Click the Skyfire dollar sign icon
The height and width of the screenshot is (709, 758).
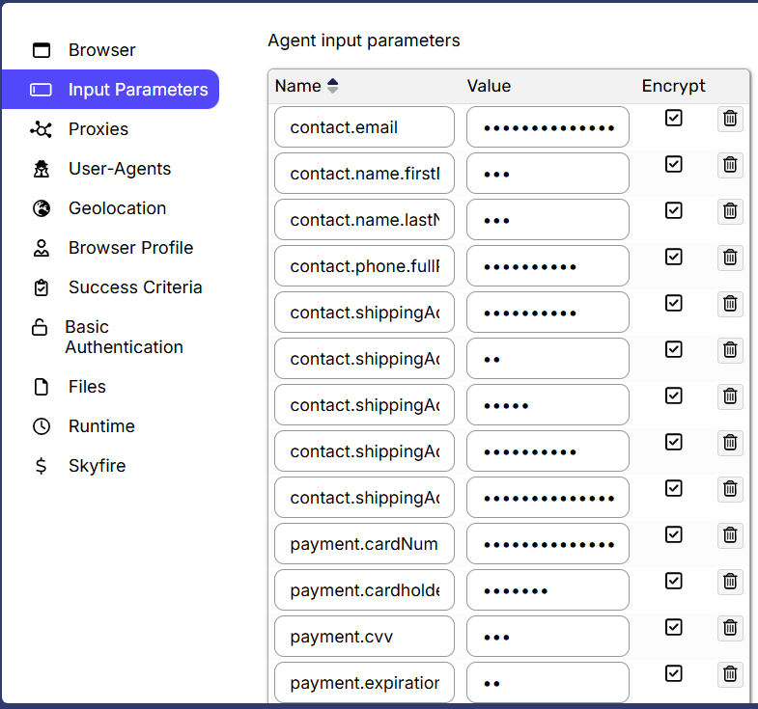[x=41, y=466]
